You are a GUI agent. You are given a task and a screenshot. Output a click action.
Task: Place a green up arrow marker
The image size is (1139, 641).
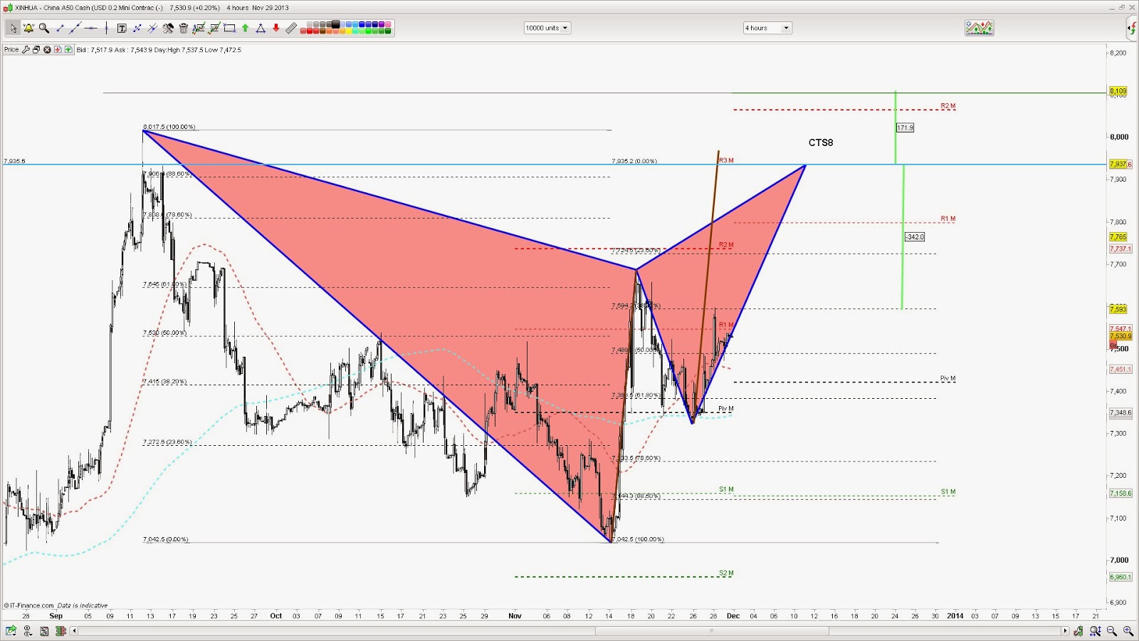point(246,28)
